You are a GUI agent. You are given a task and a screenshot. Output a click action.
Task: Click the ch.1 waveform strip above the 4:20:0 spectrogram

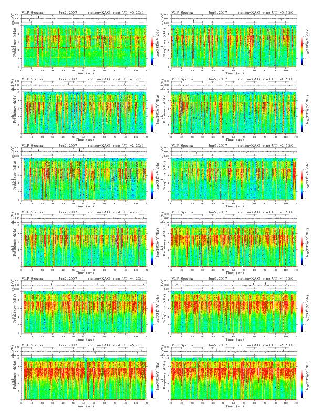coord(84,285)
